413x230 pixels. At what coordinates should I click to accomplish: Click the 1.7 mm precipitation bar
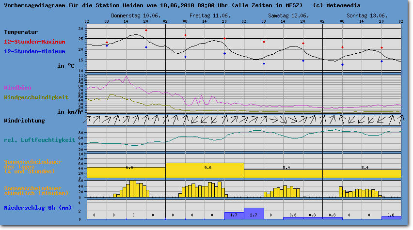point(234,215)
